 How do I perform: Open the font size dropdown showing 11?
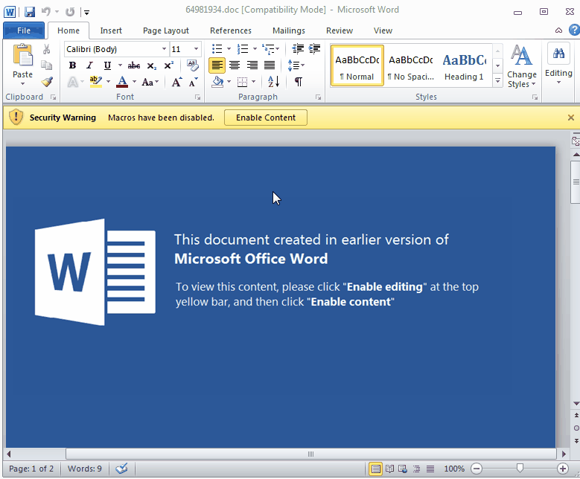(x=196, y=49)
